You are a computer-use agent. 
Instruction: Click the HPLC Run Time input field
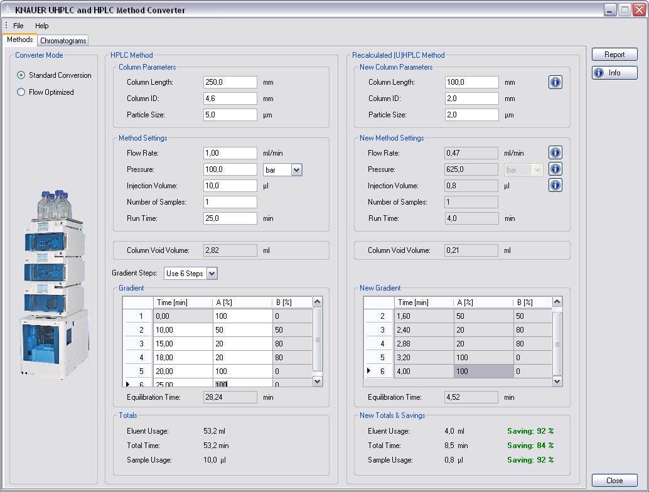point(230,218)
